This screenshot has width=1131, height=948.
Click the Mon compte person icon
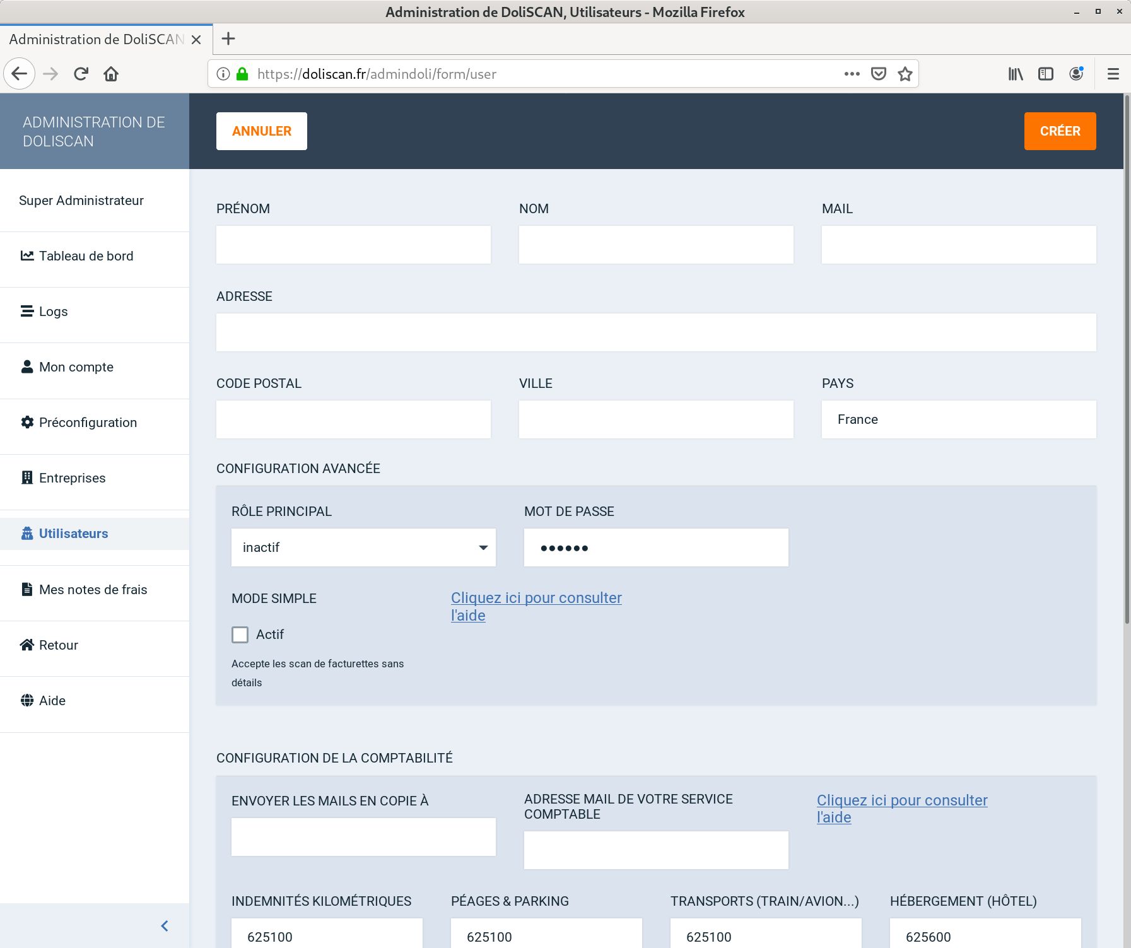(x=26, y=367)
